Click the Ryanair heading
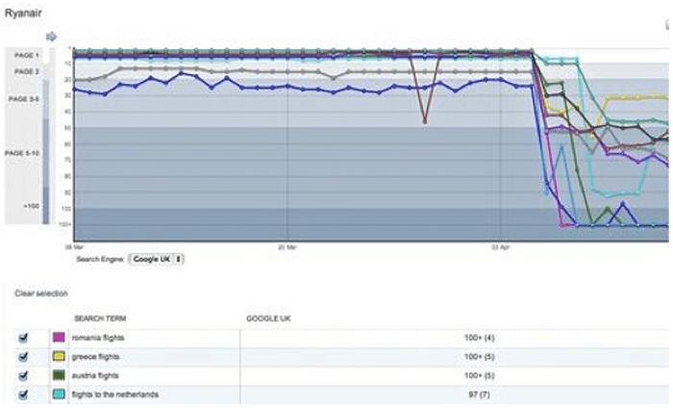Image resolution: width=673 pixels, height=408 pixels. tap(23, 13)
